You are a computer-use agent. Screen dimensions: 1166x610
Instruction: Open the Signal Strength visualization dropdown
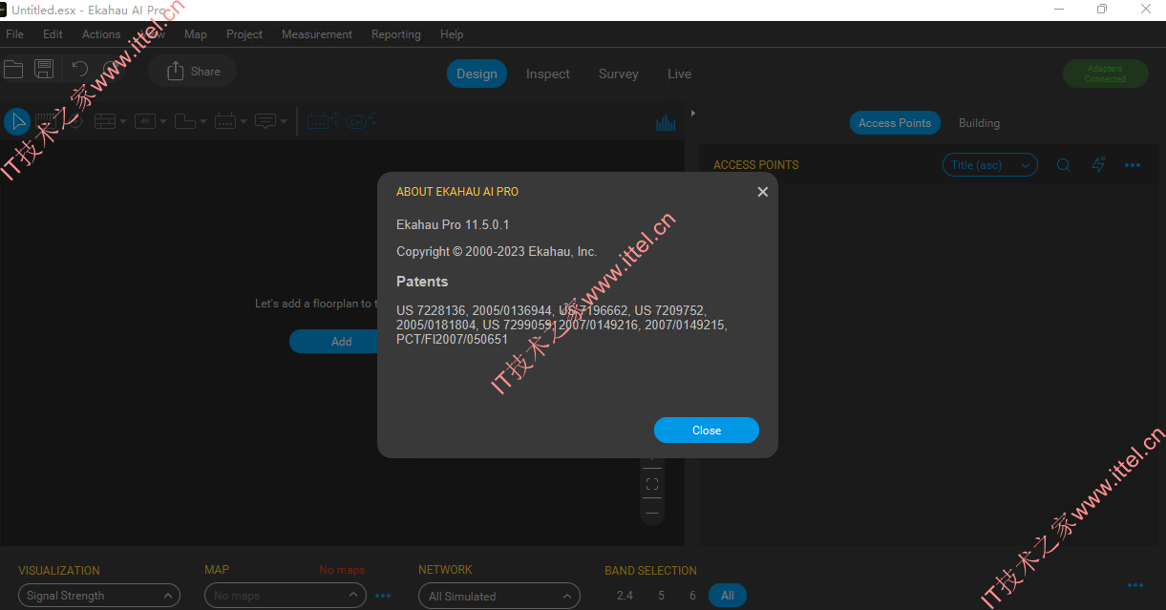(x=99, y=596)
